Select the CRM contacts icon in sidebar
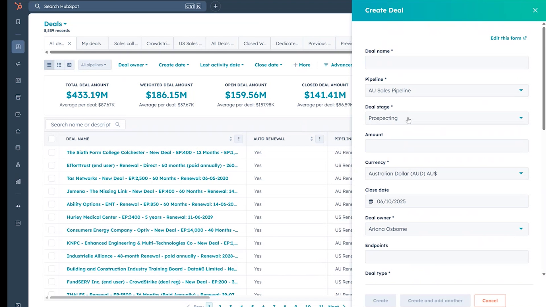This screenshot has height=307, width=546. [x=18, y=47]
